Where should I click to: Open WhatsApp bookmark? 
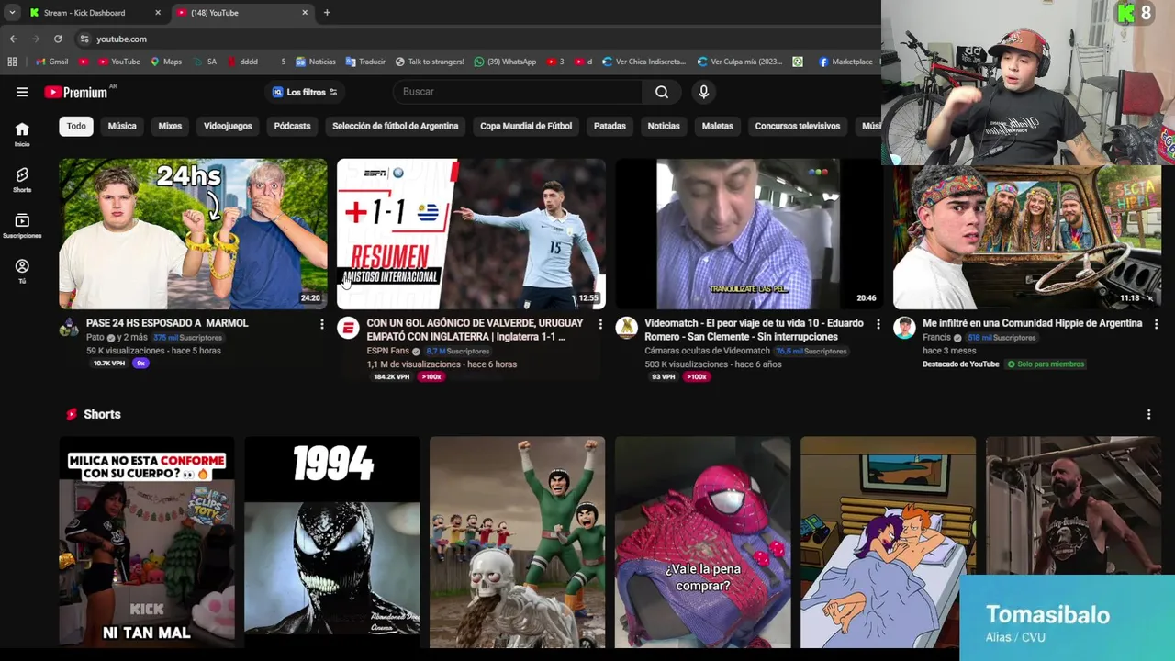pyautogui.click(x=505, y=62)
